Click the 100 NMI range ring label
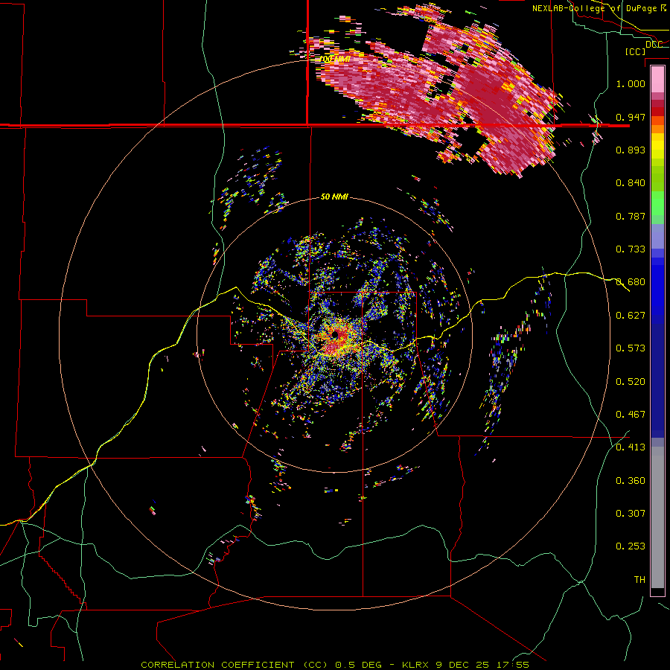This screenshot has height=670, width=670. click(x=335, y=59)
